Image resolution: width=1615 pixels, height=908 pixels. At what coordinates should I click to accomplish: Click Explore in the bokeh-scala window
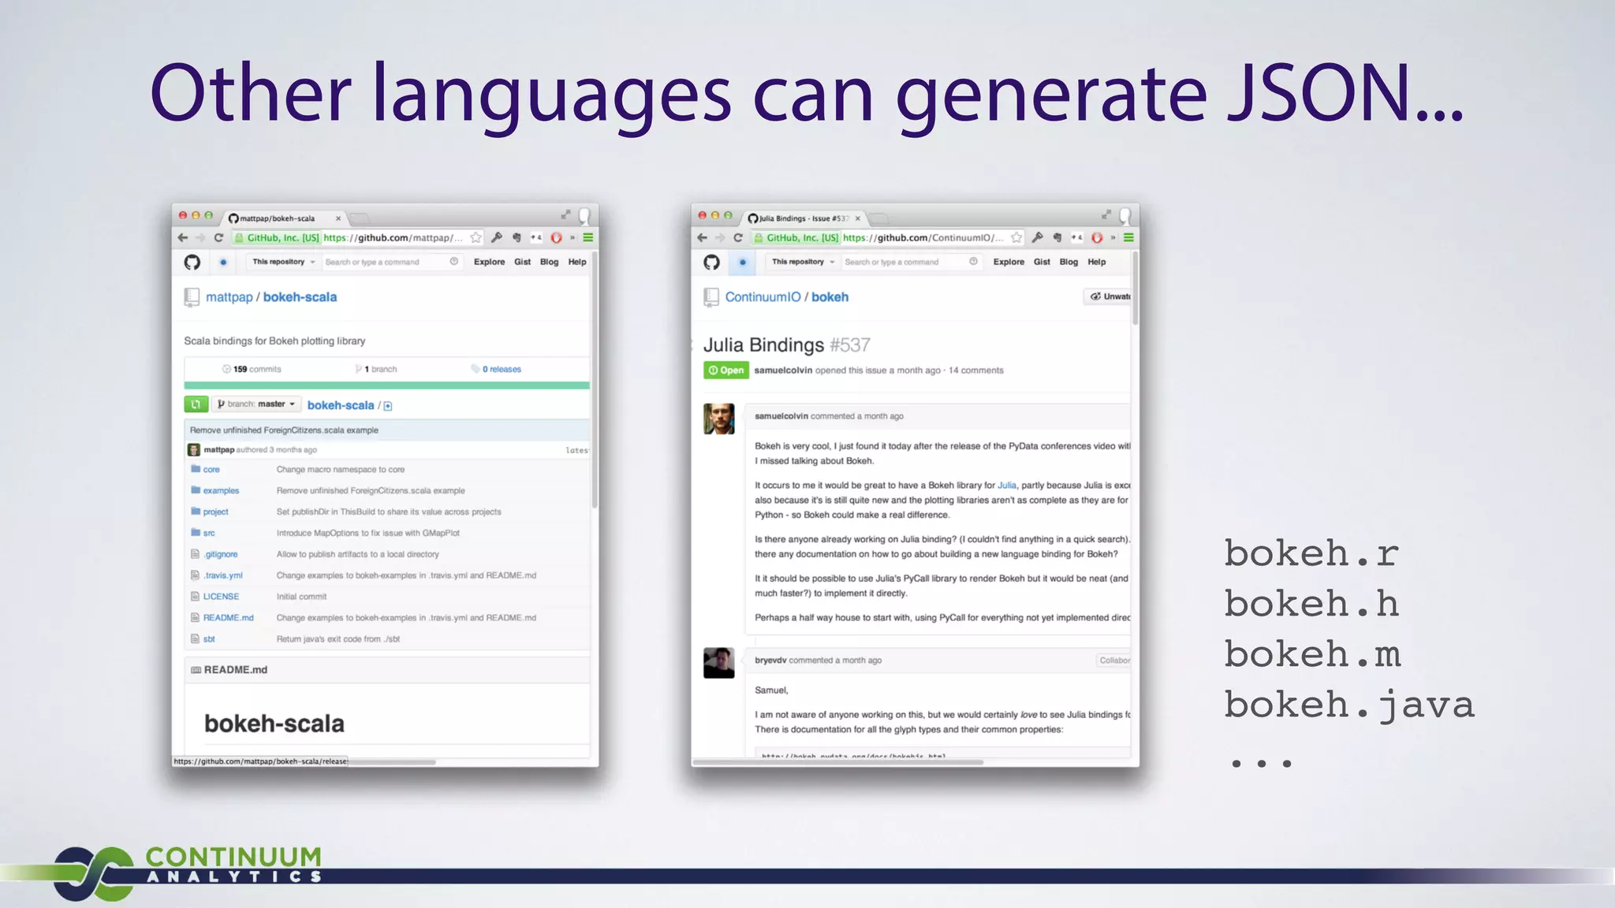pos(489,262)
